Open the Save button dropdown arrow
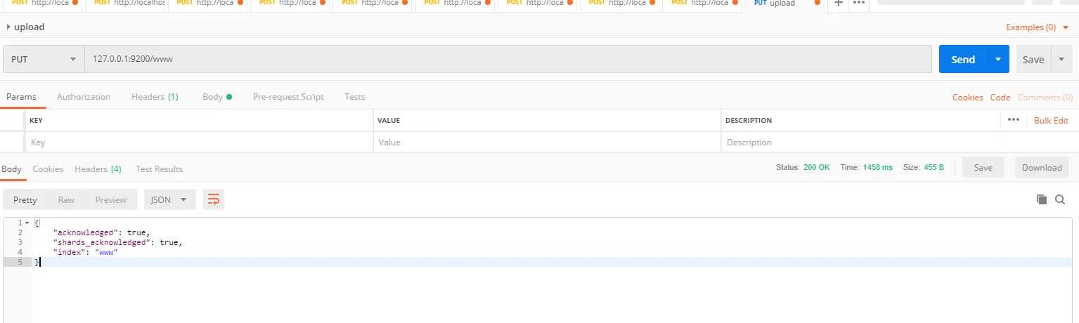 click(x=1061, y=60)
